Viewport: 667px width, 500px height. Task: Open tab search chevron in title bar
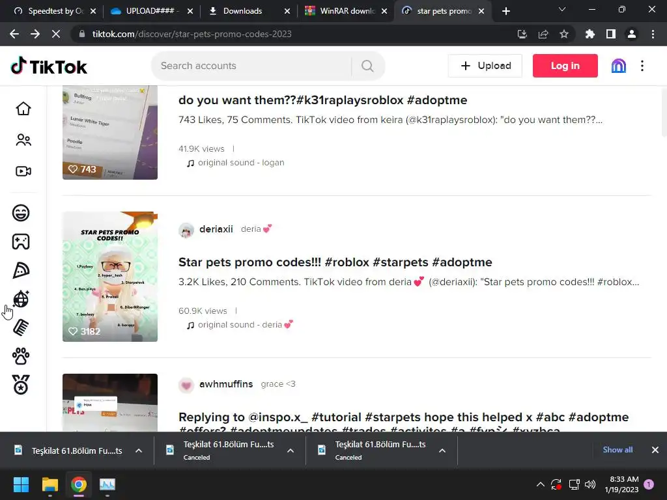tap(562, 9)
